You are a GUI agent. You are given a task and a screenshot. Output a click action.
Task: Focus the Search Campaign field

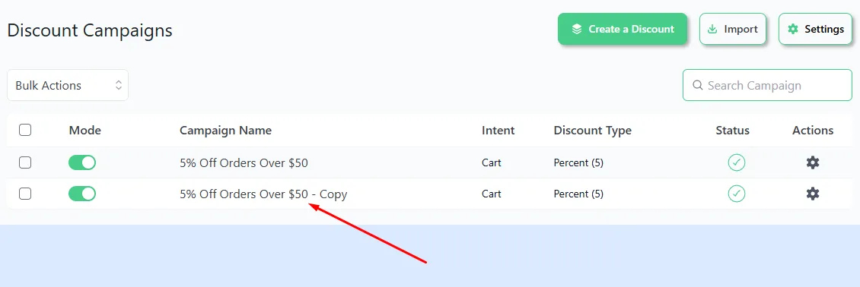point(767,85)
